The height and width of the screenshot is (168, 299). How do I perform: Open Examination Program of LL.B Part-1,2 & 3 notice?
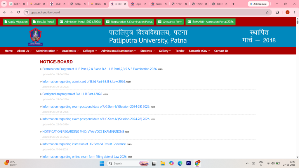click(100, 69)
